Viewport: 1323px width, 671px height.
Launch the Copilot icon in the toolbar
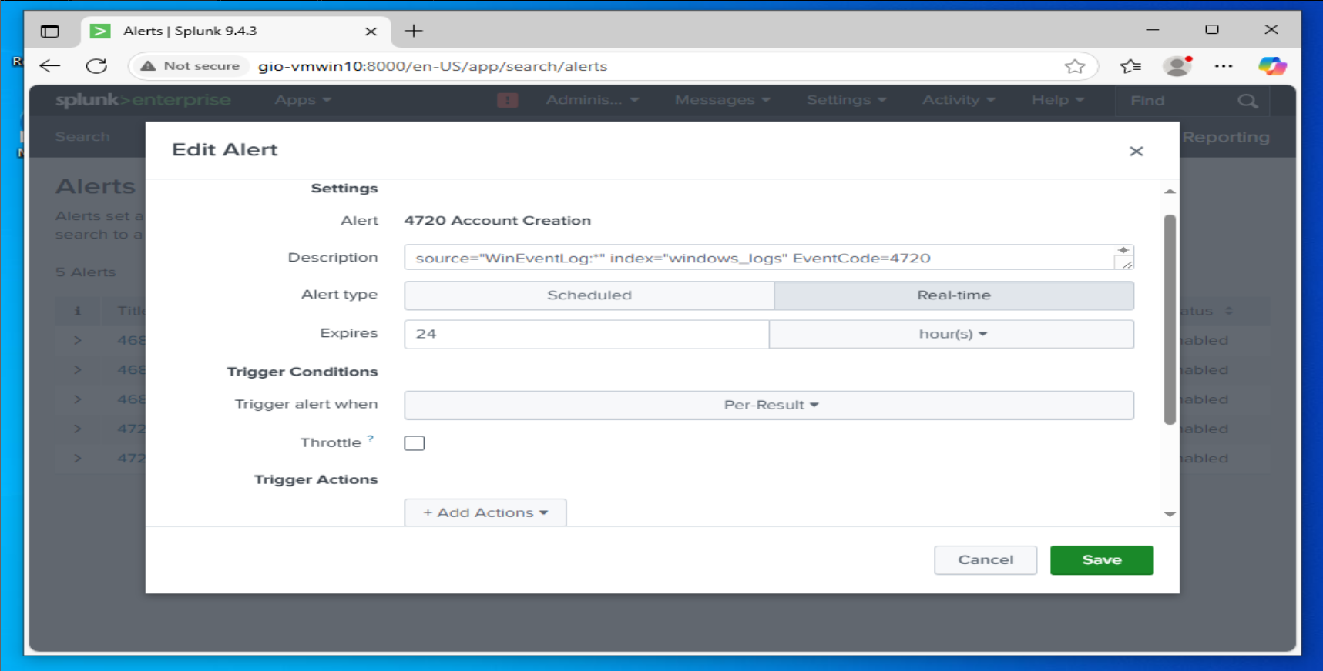(1272, 66)
